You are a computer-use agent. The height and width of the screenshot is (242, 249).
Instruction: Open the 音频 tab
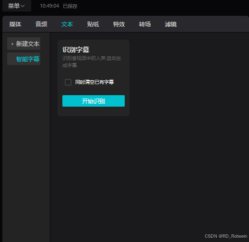tap(41, 24)
